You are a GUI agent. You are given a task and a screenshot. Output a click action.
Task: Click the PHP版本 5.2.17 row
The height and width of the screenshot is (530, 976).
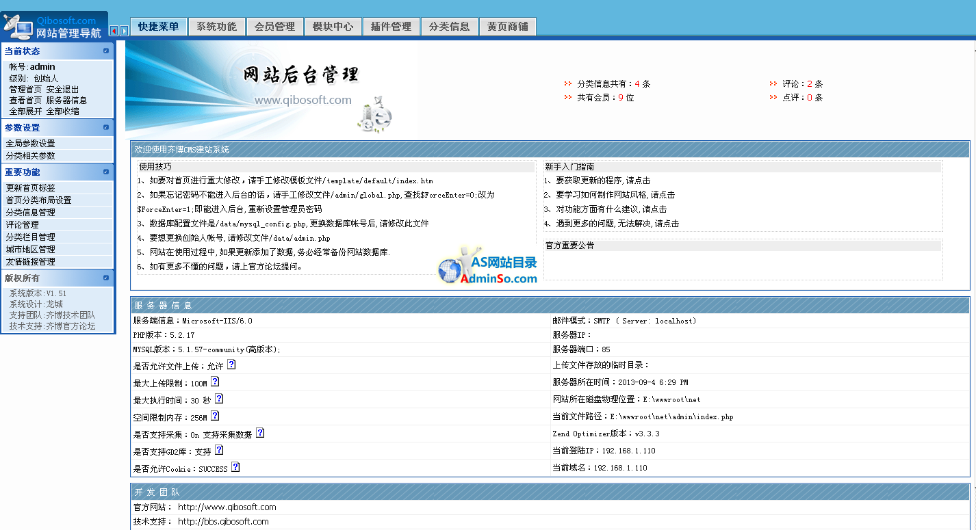coord(340,335)
